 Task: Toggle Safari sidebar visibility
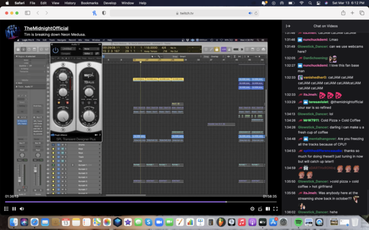pyautogui.click(x=28, y=13)
